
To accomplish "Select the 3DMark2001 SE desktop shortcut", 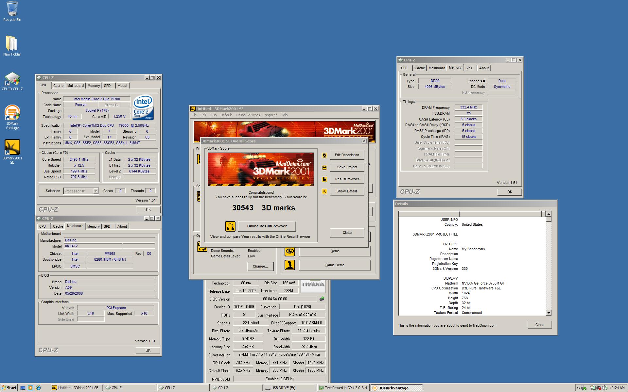I will [12, 152].
